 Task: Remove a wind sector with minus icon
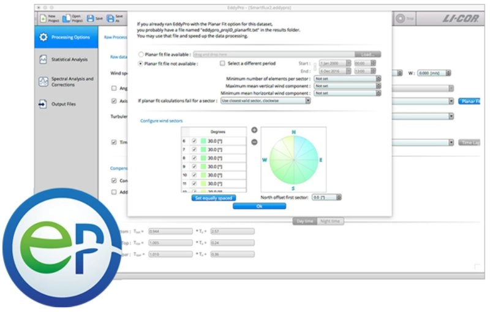point(254,142)
